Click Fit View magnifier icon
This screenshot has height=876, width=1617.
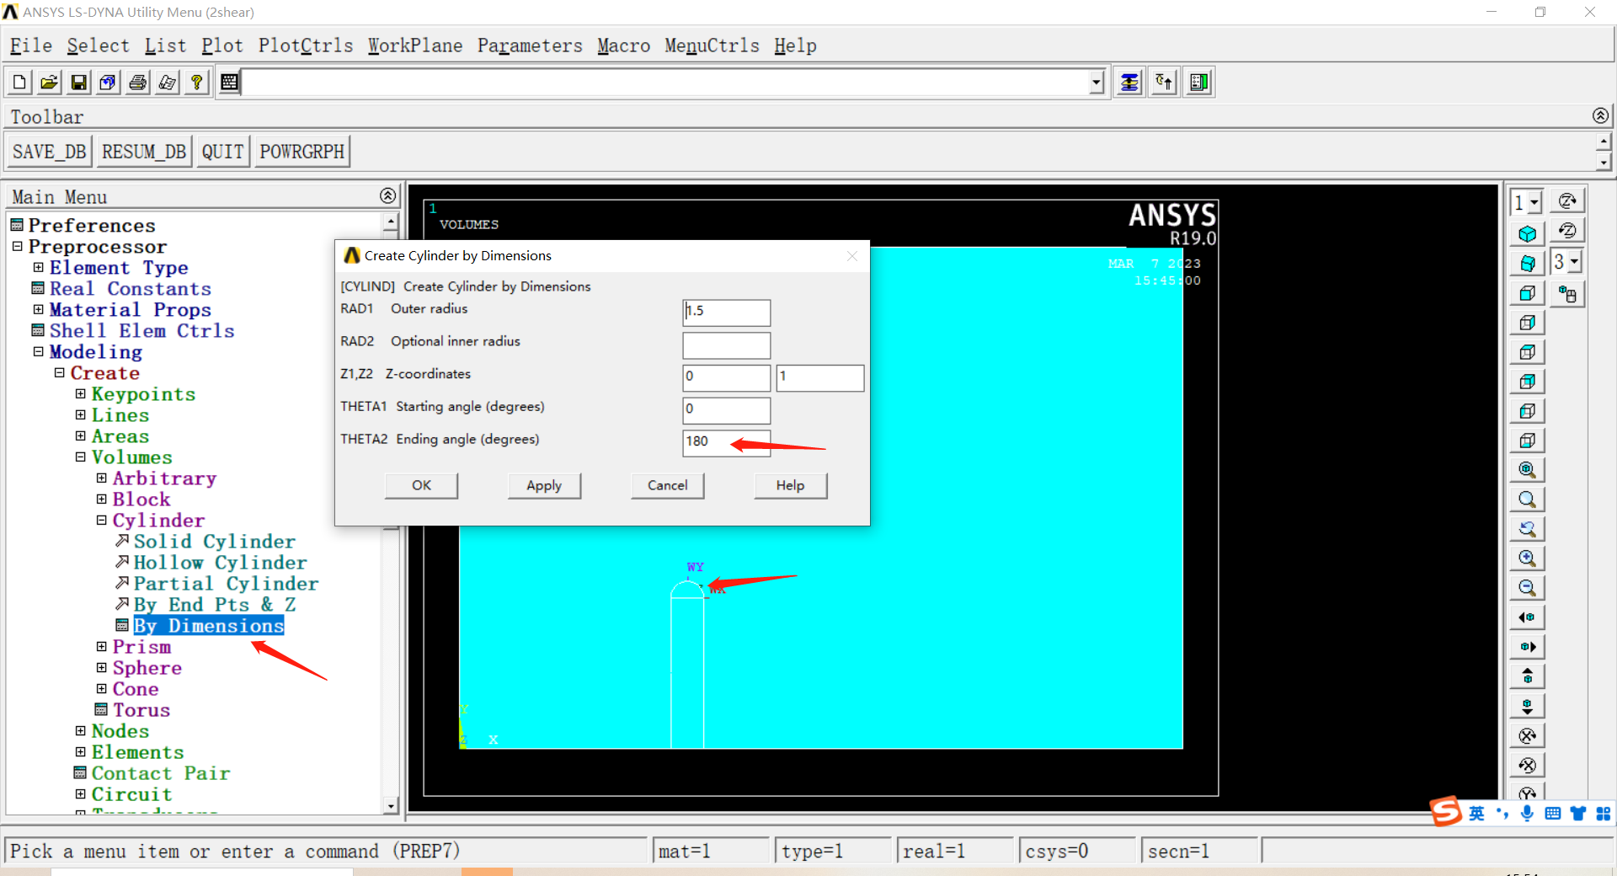pyautogui.click(x=1527, y=469)
